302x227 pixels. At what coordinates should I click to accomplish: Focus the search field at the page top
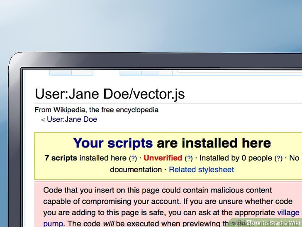(240, 71)
